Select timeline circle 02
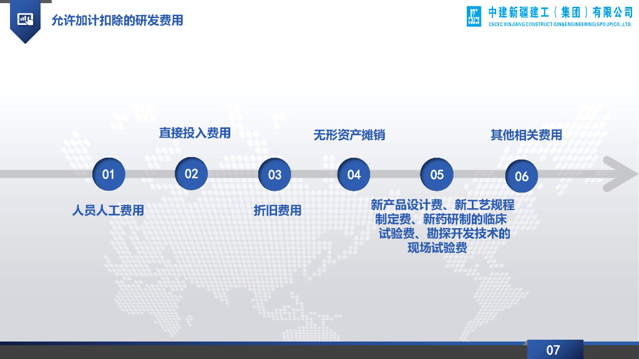This screenshot has width=639, height=359. click(x=191, y=173)
